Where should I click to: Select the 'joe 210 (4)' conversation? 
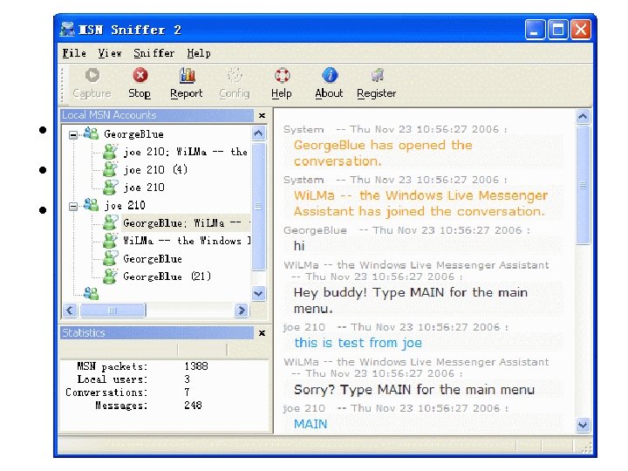pos(155,169)
